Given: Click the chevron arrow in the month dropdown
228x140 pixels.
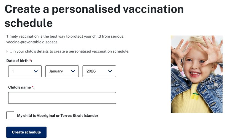Looking at the screenshot, I should tap(73, 71).
